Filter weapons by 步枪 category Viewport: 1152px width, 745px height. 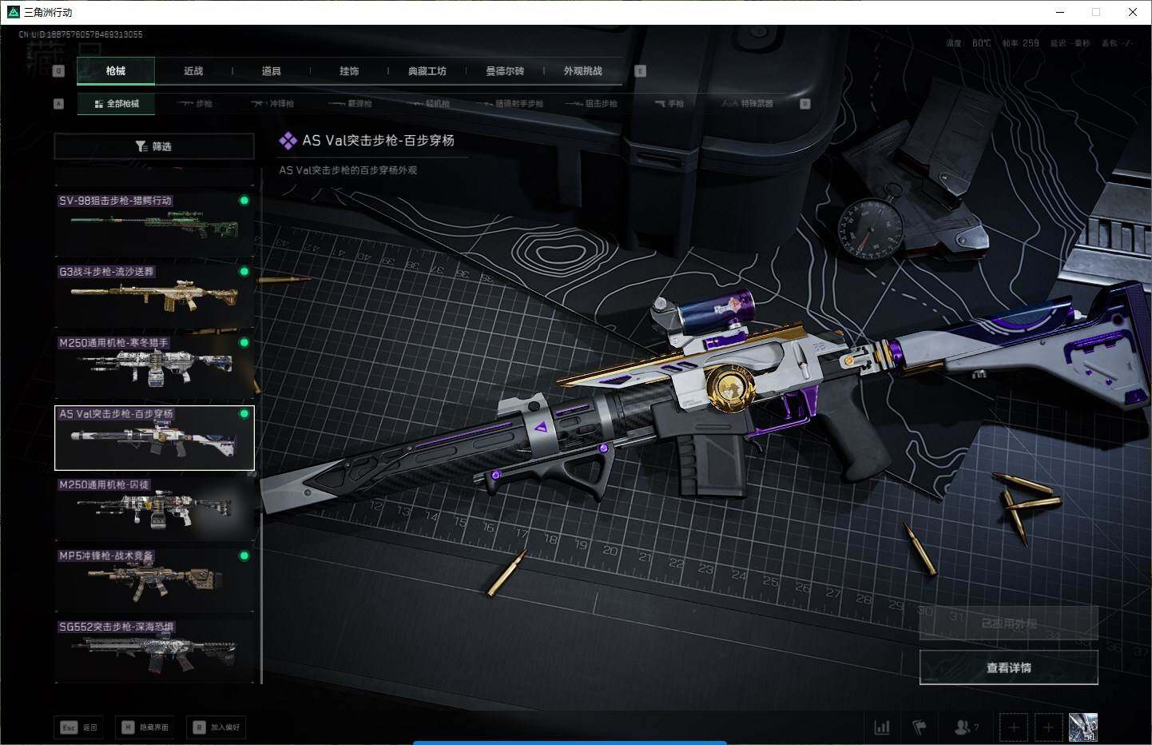click(195, 104)
